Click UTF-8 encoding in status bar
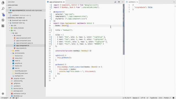The width and height of the screenshot is (176, 99). click(143, 98)
